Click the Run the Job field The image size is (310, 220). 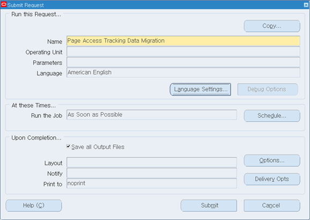[152, 115]
